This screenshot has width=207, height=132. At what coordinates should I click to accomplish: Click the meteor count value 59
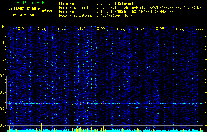pyautogui.click(x=48, y=15)
